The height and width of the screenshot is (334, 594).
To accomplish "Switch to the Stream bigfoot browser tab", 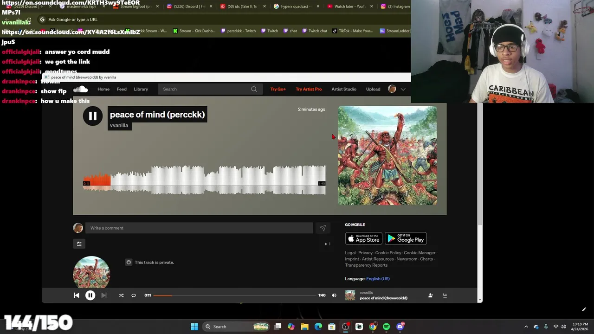I will pos(136,6).
